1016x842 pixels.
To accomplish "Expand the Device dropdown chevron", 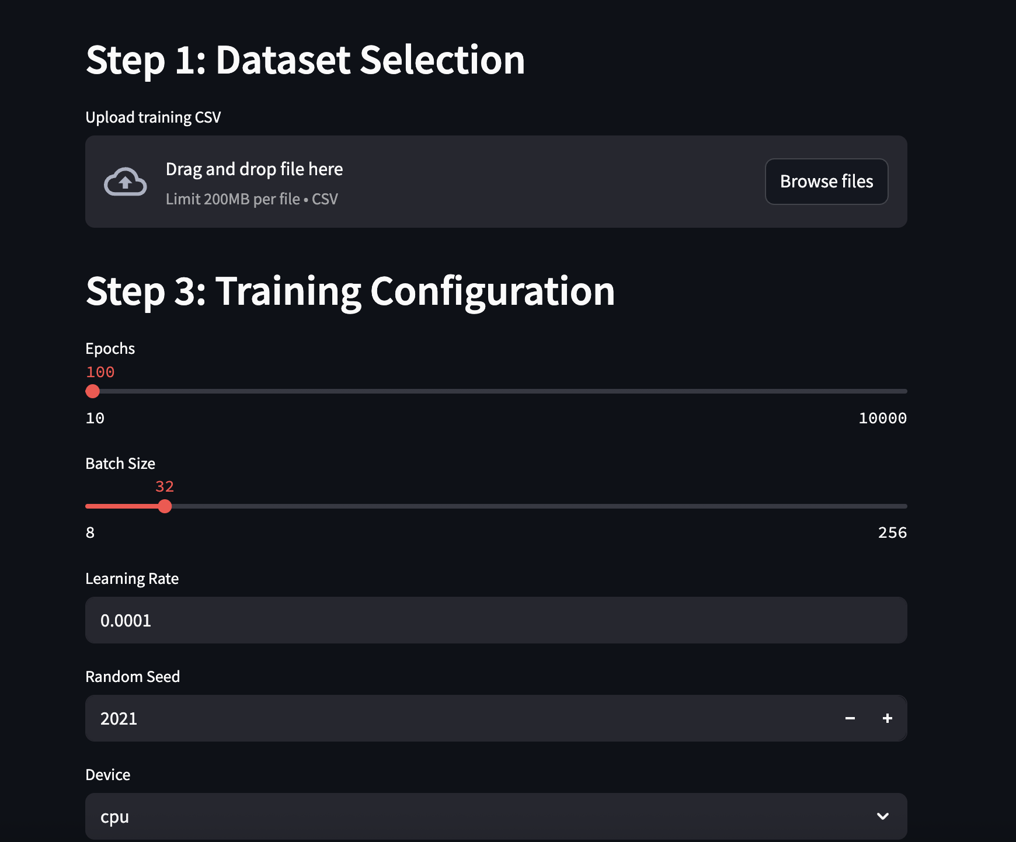I will point(883,816).
